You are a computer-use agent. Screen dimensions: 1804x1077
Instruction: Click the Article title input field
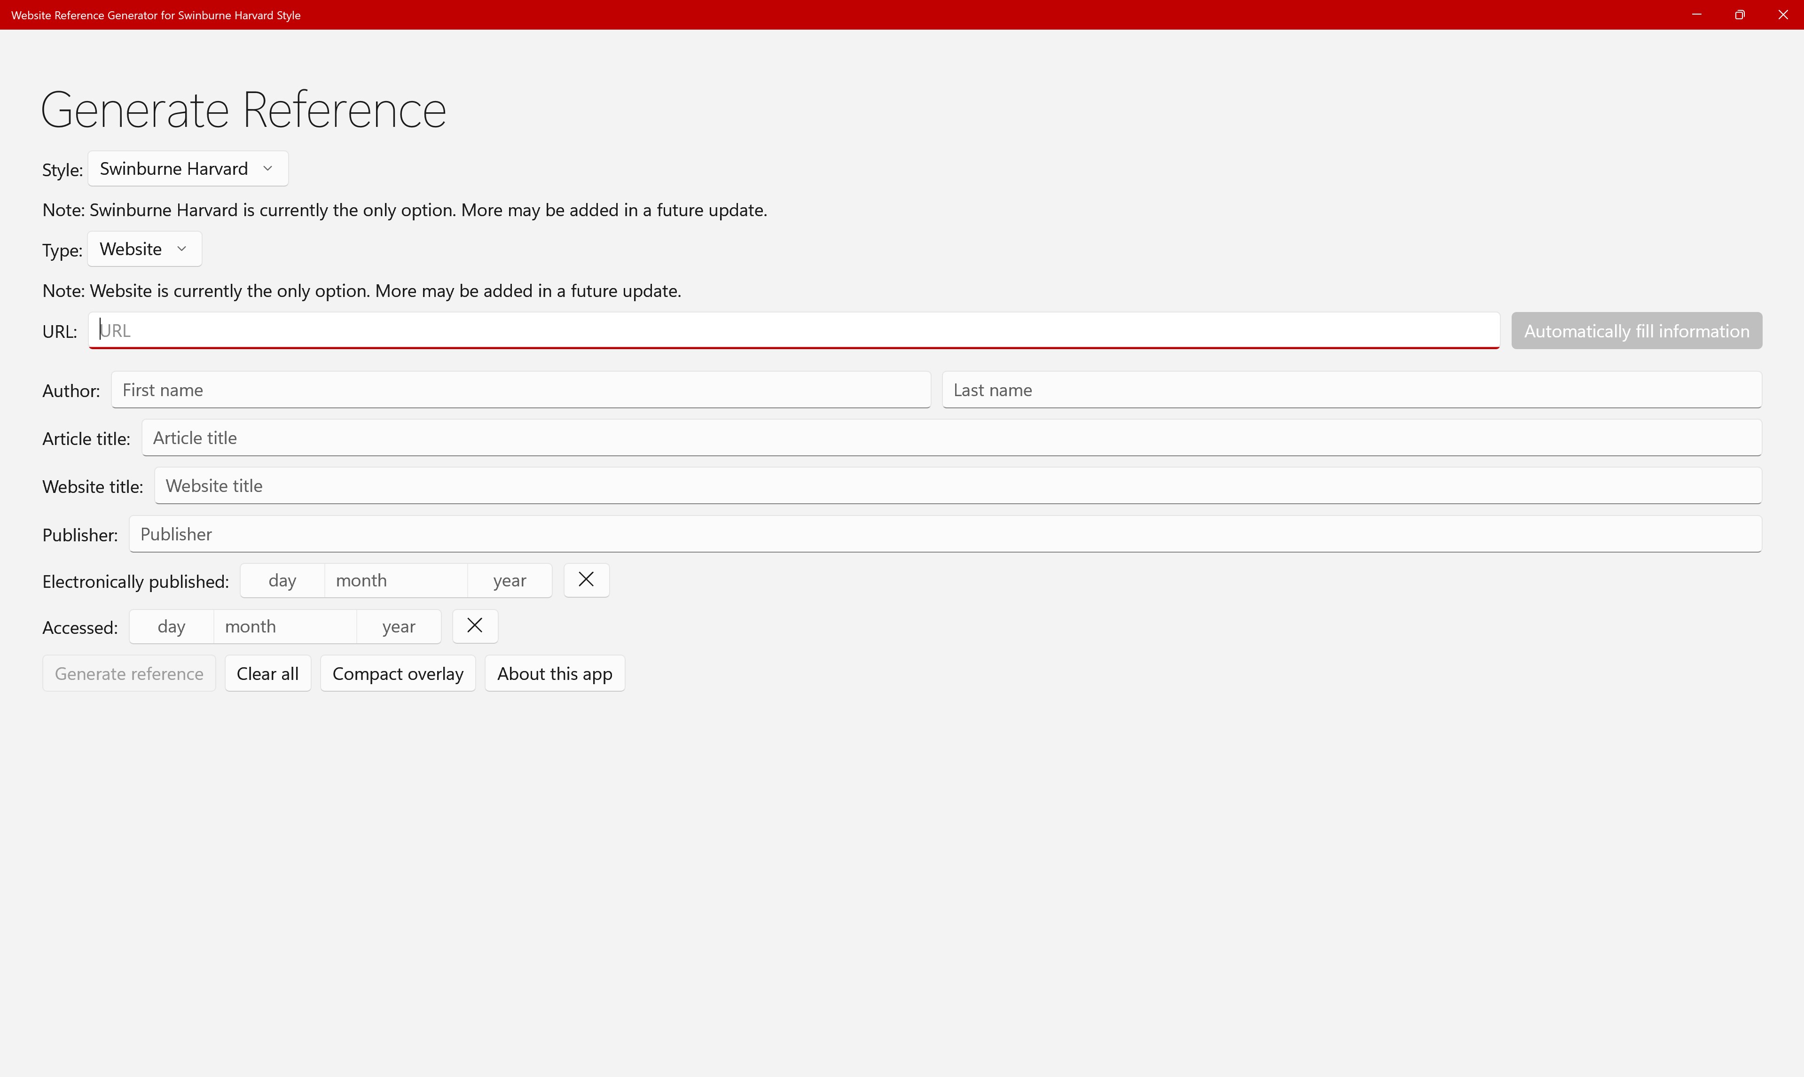click(x=950, y=437)
